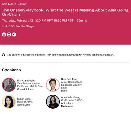Click the location pin icon
This screenshot has width=131, height=114.
pos(3,26)
